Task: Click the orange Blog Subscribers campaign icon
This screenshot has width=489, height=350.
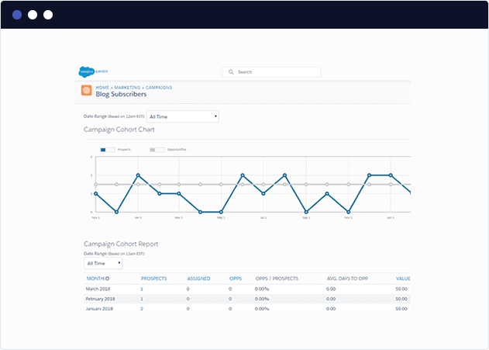Action: [86, 90]
